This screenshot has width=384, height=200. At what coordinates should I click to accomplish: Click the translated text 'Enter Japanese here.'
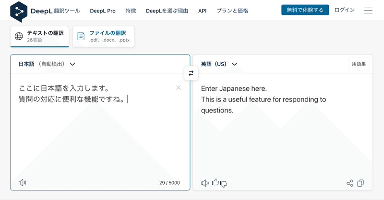pos(234,89)
